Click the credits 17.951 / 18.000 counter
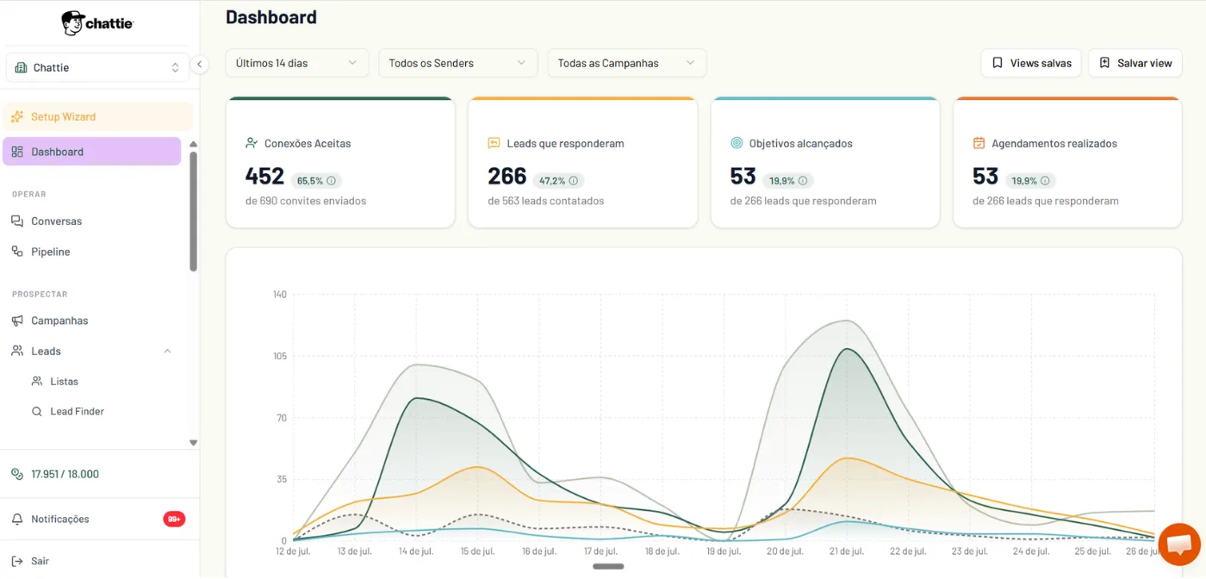The width and height of the screenshot is (1206, 579). coord(65,474)
